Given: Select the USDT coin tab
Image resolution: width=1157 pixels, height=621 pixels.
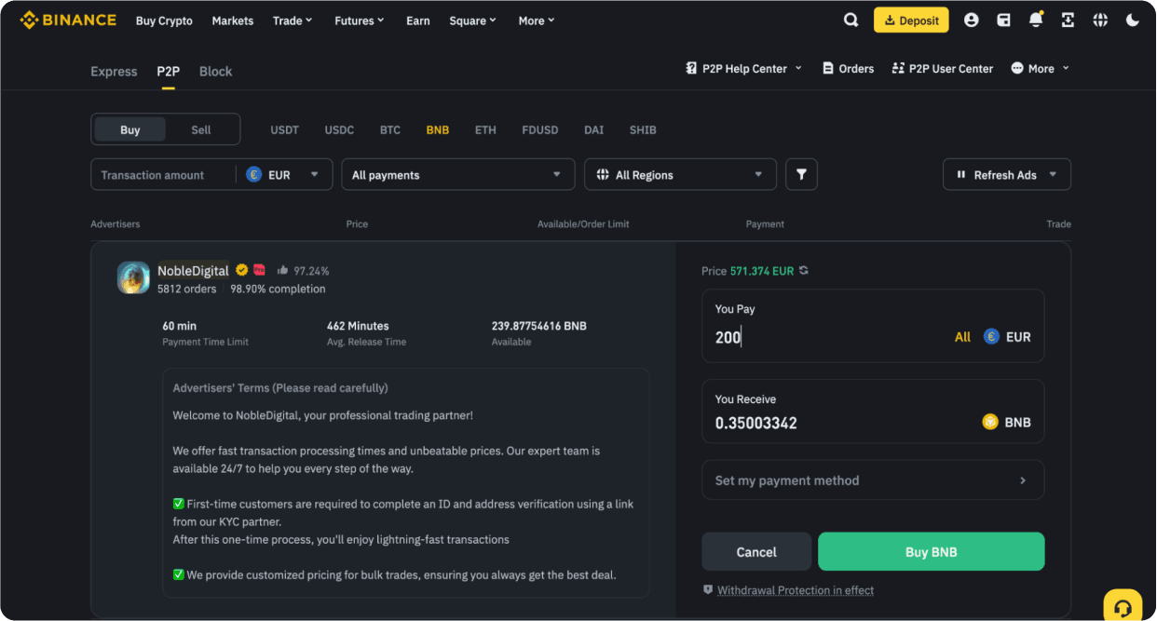Looking at the screenshot, I should pyautogui.click(x=285, y=129).
